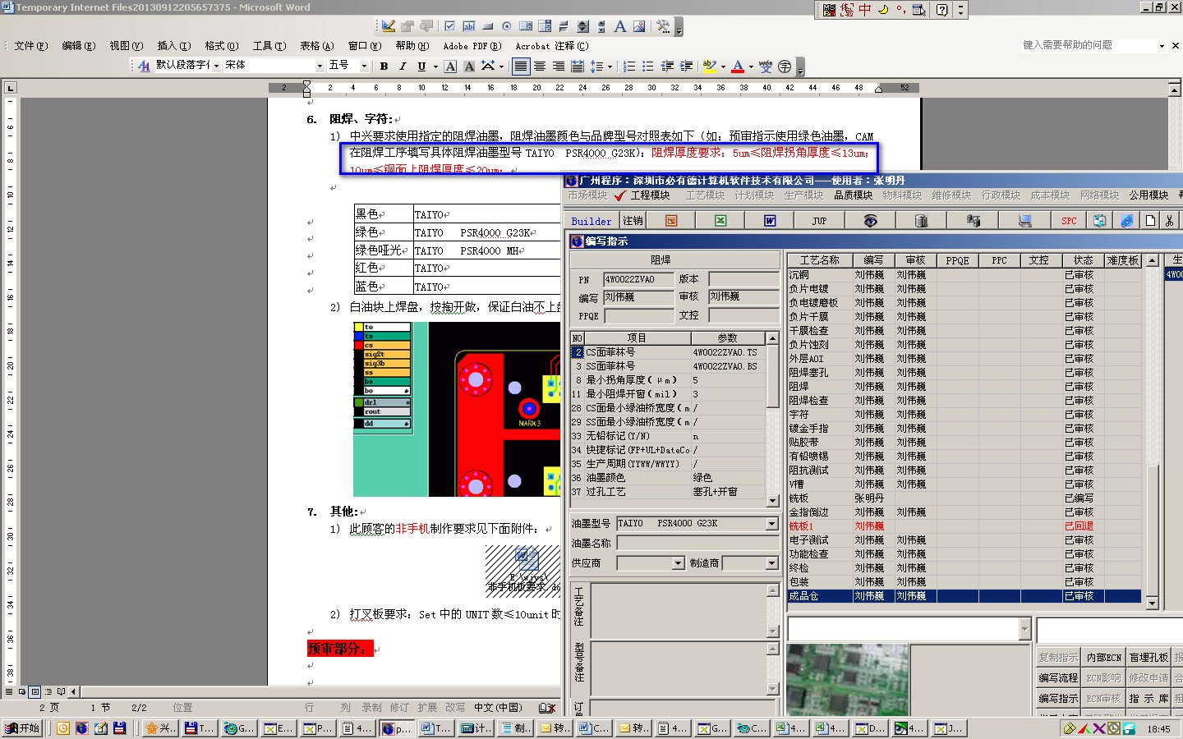This screenshot has width=1183, height=739.
Task: Open the 插入 menu in Word
Action: click(174, 46)
